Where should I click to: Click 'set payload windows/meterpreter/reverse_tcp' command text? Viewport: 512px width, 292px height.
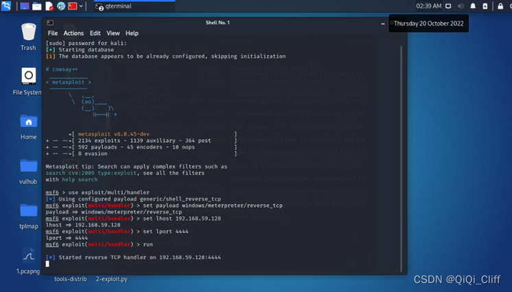213,205
